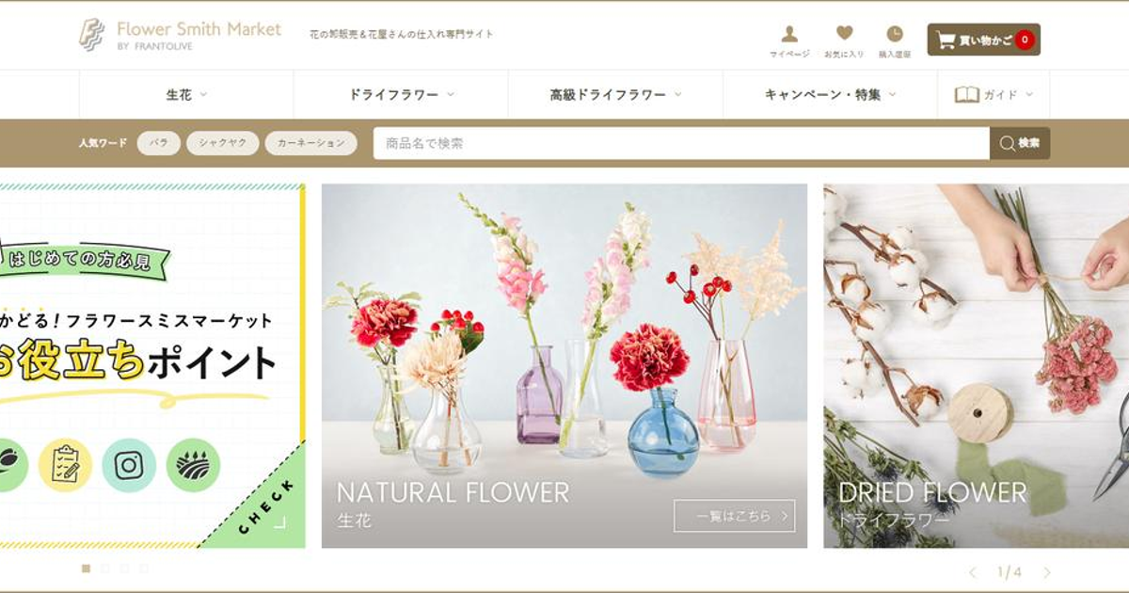The width and height of the screenshot is (1129, 593).
Task: Select the バラ popular keyword tag
Action: pyautogui.click(x=159, y=143)
